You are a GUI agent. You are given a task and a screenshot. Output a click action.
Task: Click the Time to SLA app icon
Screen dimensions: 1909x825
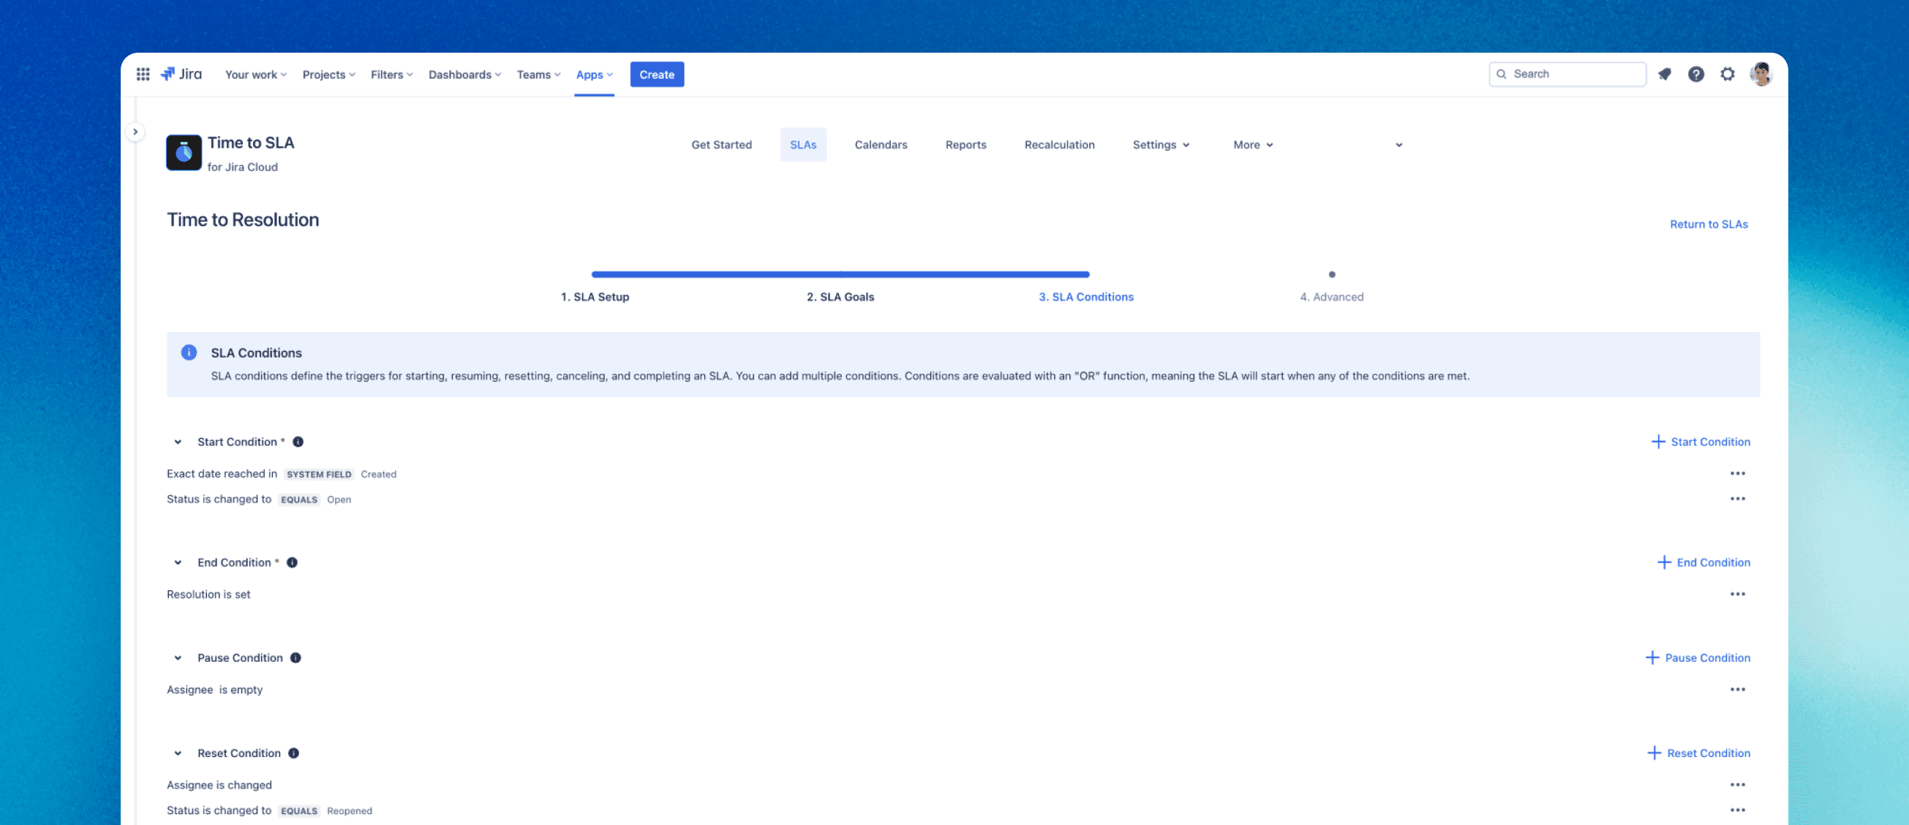(184, 153)
